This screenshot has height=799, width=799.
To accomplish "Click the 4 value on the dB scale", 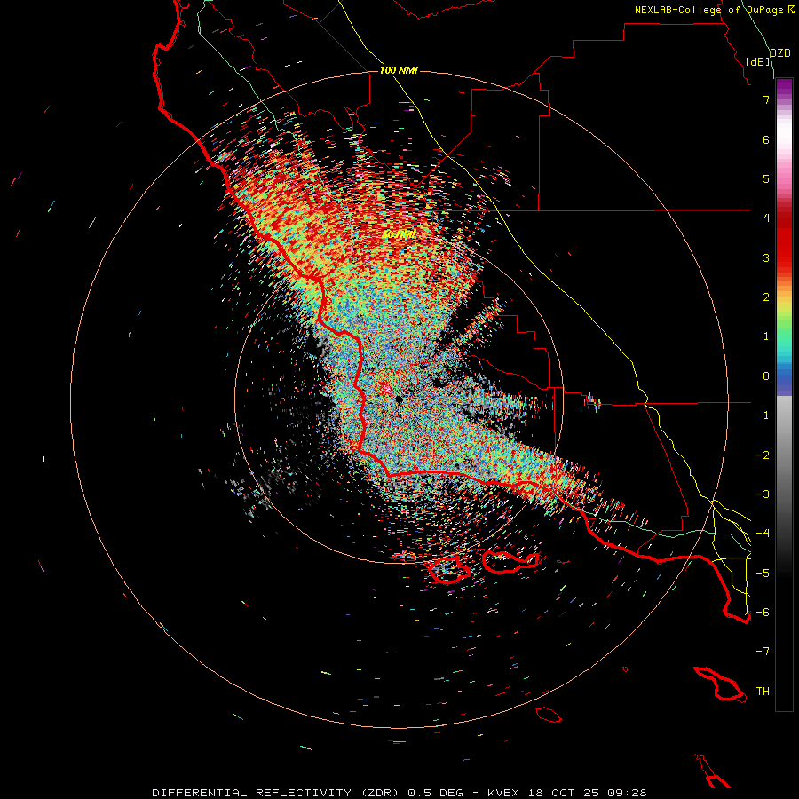I will (x=766, y=218).
